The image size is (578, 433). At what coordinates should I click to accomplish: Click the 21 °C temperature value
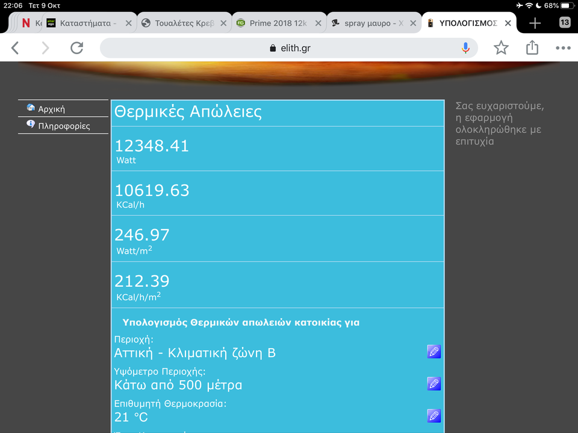pyautogui.click(x=131, y=417)
